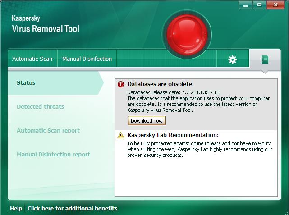
Task: Click the red protection status indicator
Action: point(187,35)
